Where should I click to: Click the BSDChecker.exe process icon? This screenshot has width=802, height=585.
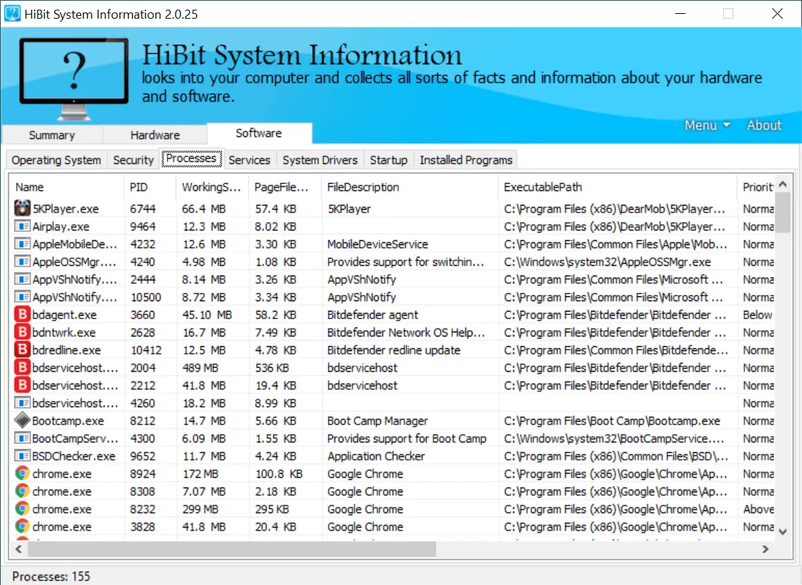click(x=22, y=456)
